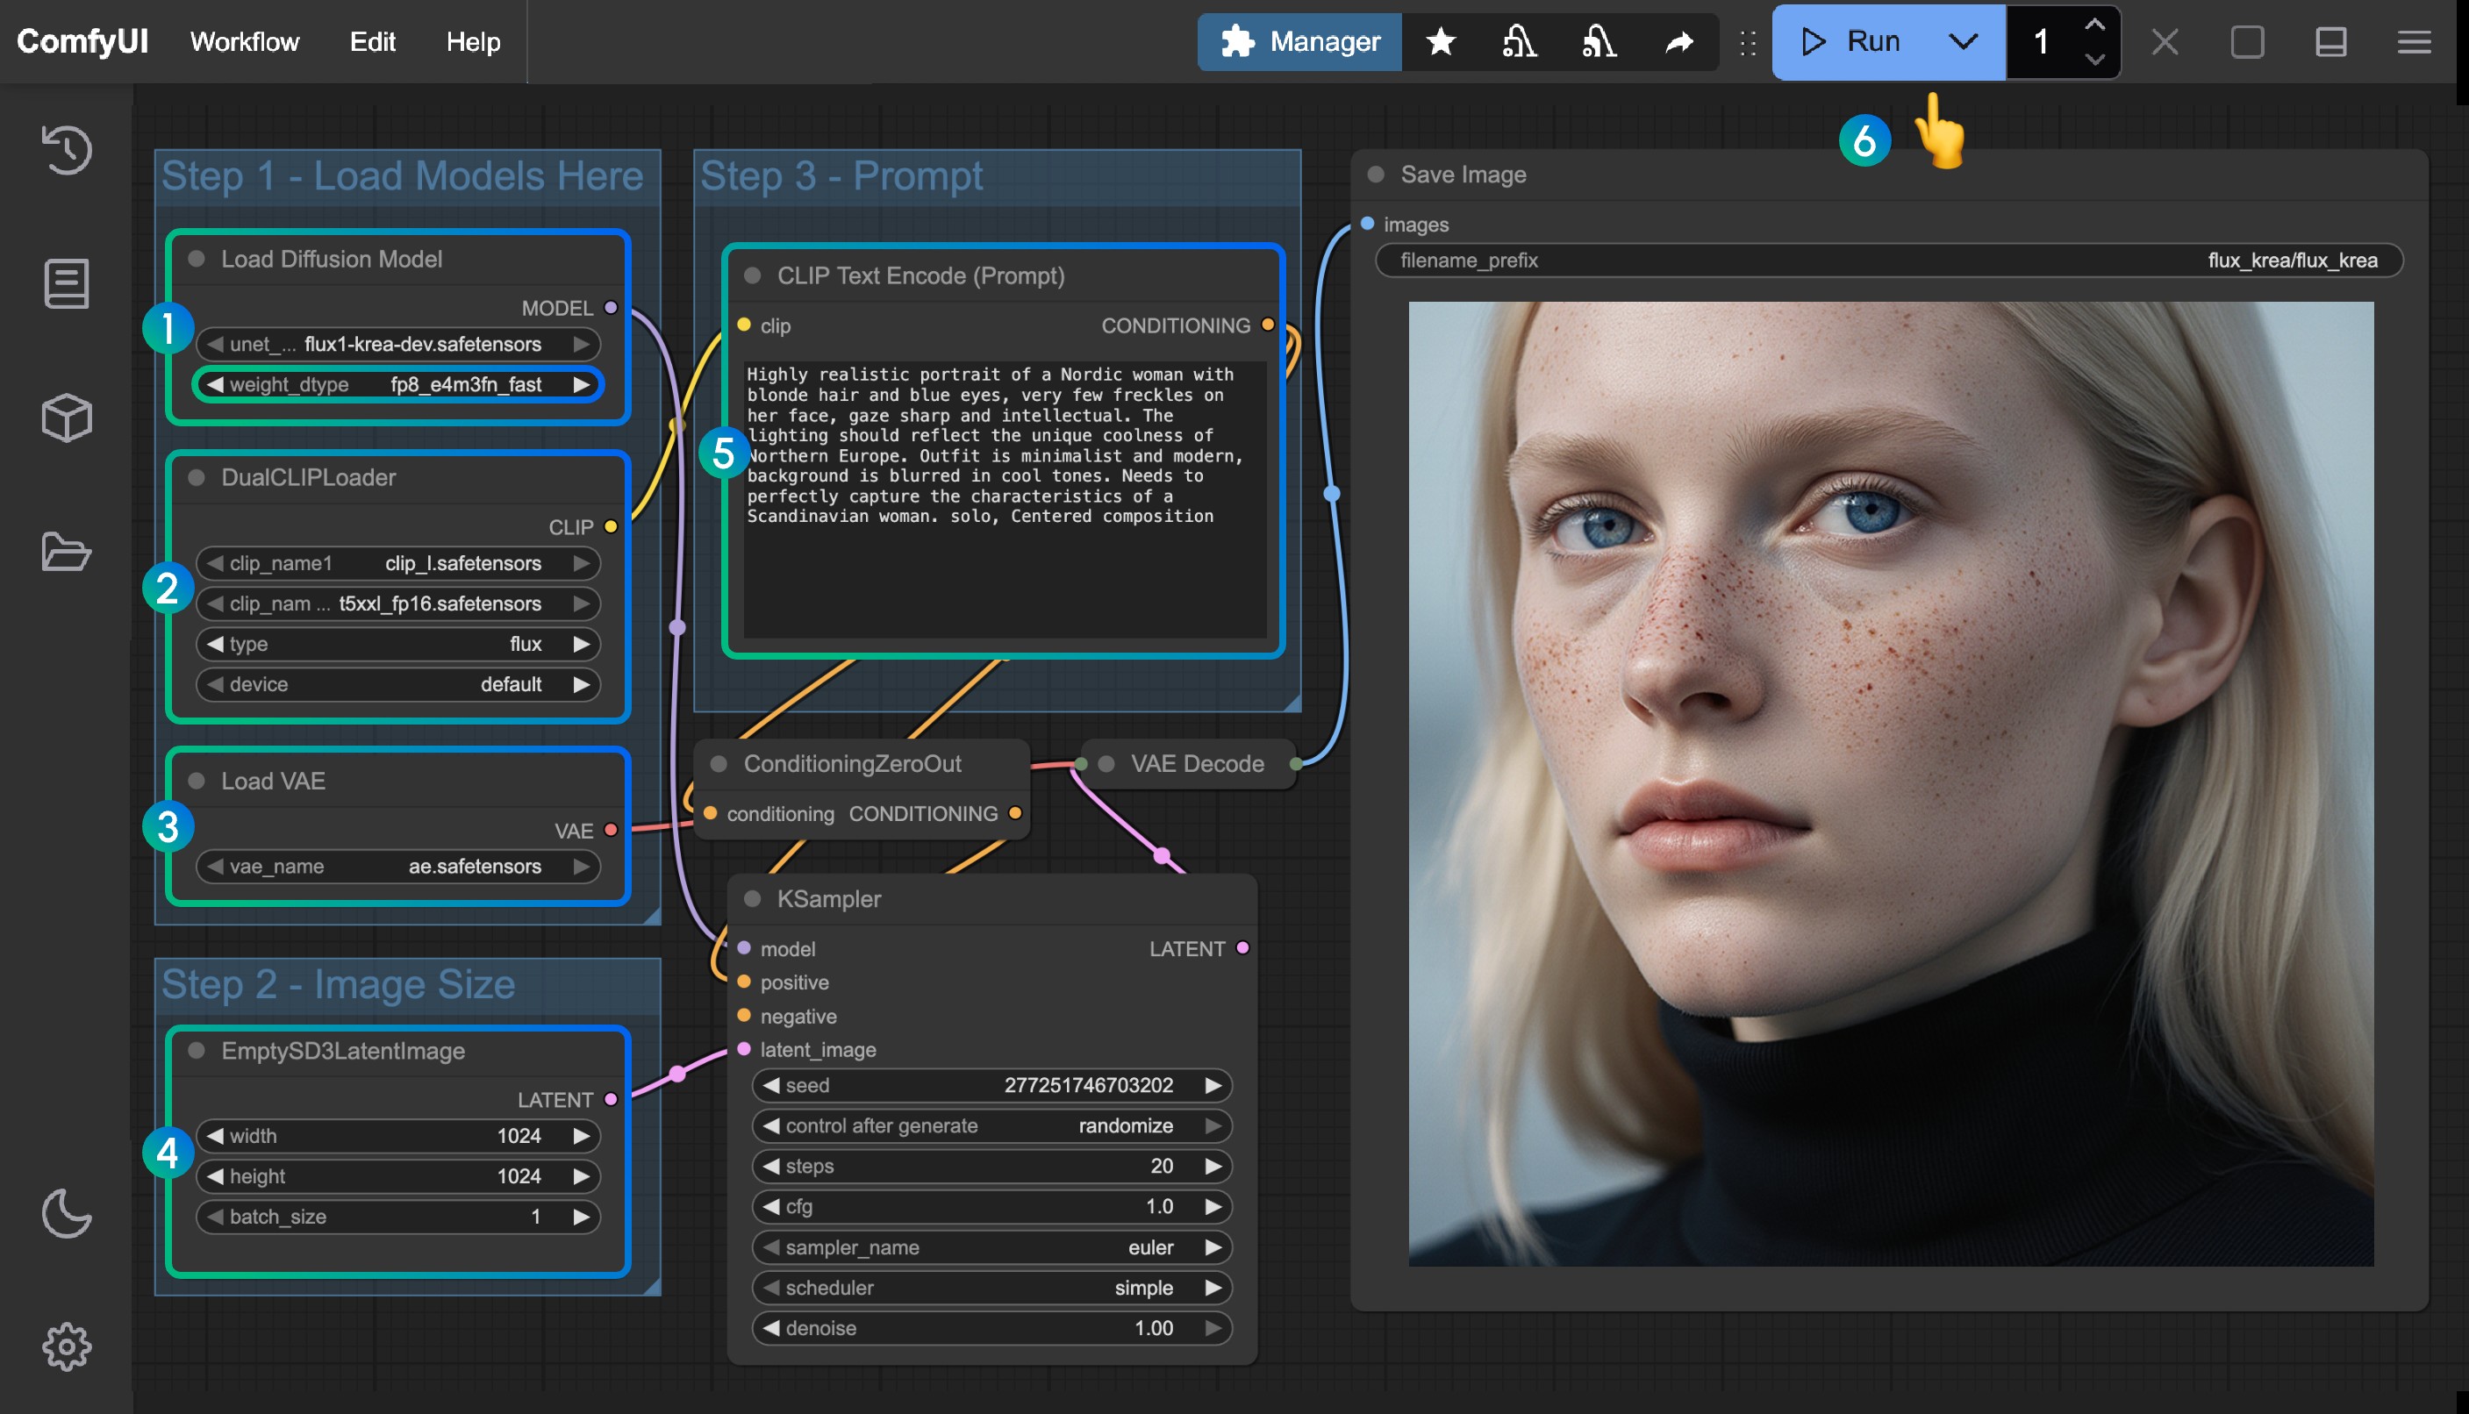The height and width of the screenshot is (1414, 2469).
Task: Open the Manager
Action: 1299,40
